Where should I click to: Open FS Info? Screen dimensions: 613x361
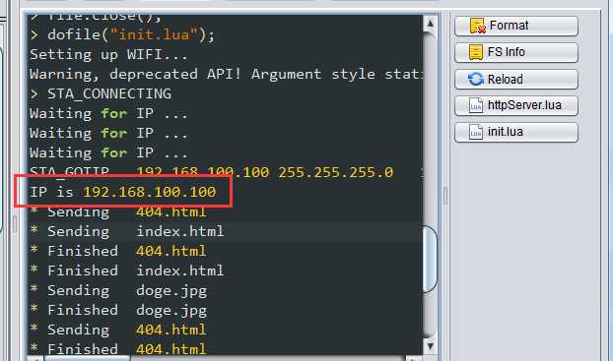516,52
